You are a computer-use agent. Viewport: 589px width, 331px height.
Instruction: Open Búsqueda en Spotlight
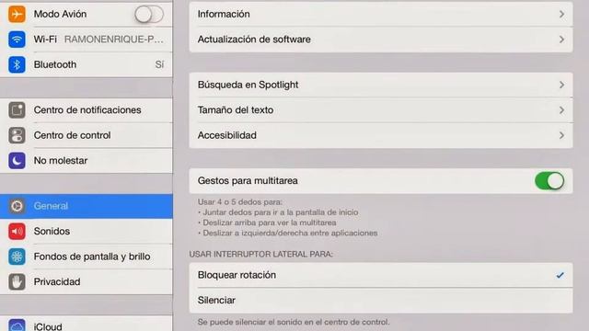pos(381,85)
